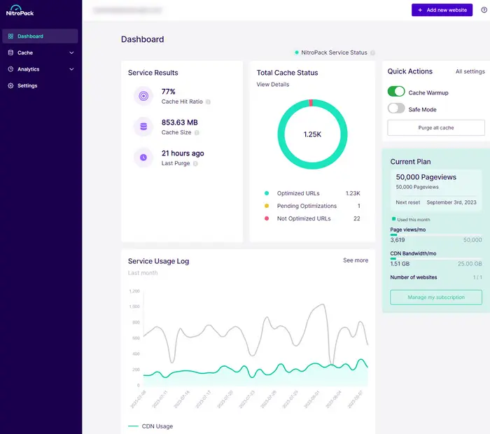Screen dimensions: 490x434
Task: Select Dashboard in the sidebar
Action: (30, 36)
